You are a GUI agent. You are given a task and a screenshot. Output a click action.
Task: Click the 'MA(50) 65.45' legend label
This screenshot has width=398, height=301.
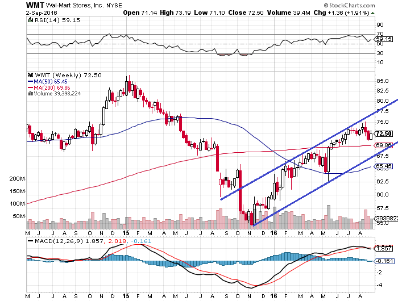[51, 82]
